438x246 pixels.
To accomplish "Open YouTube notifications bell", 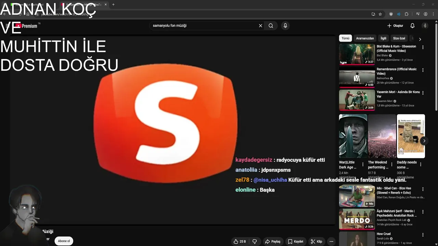I will (x=412, y=26).
